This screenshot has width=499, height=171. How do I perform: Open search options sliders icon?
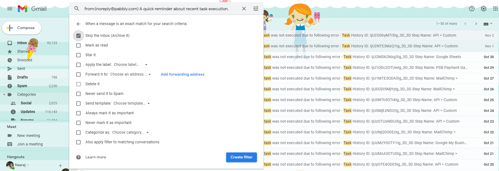click(256, 9)
